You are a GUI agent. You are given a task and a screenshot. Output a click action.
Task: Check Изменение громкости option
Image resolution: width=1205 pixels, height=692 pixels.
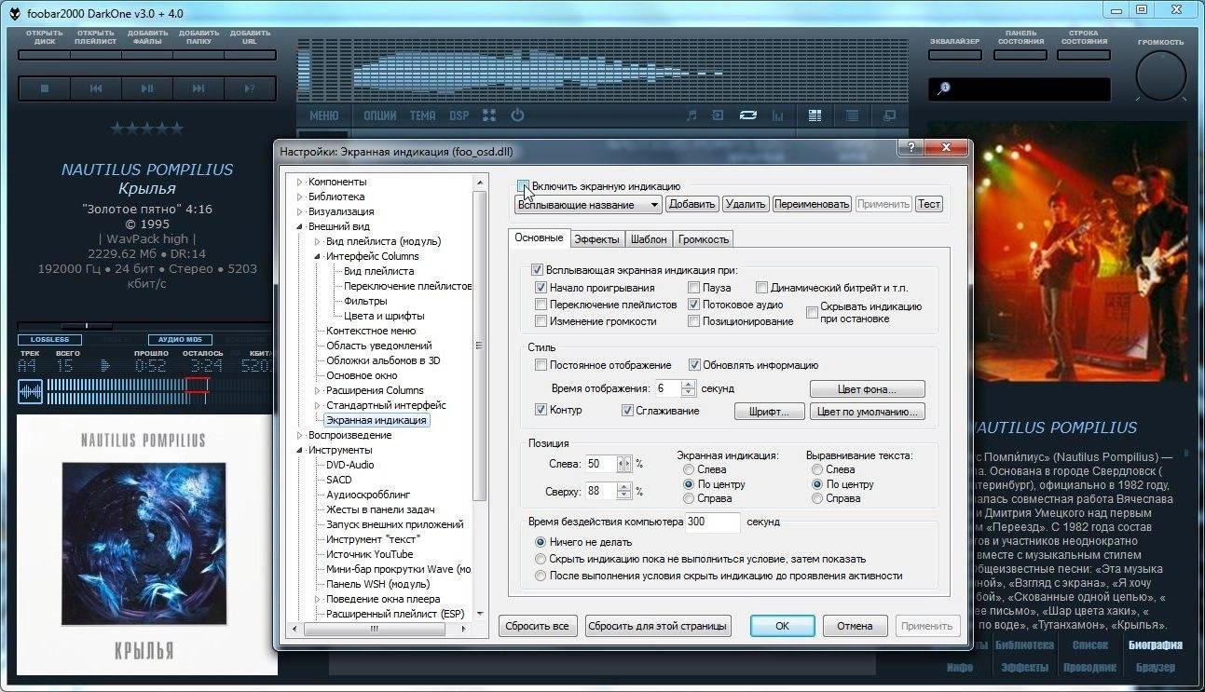tap(541, 321)
